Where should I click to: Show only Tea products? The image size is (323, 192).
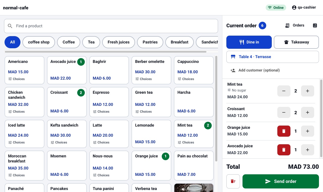(x=91, y=42)
